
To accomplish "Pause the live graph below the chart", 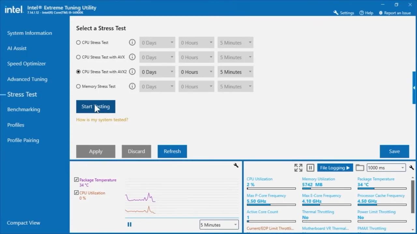I will [129, 224].
